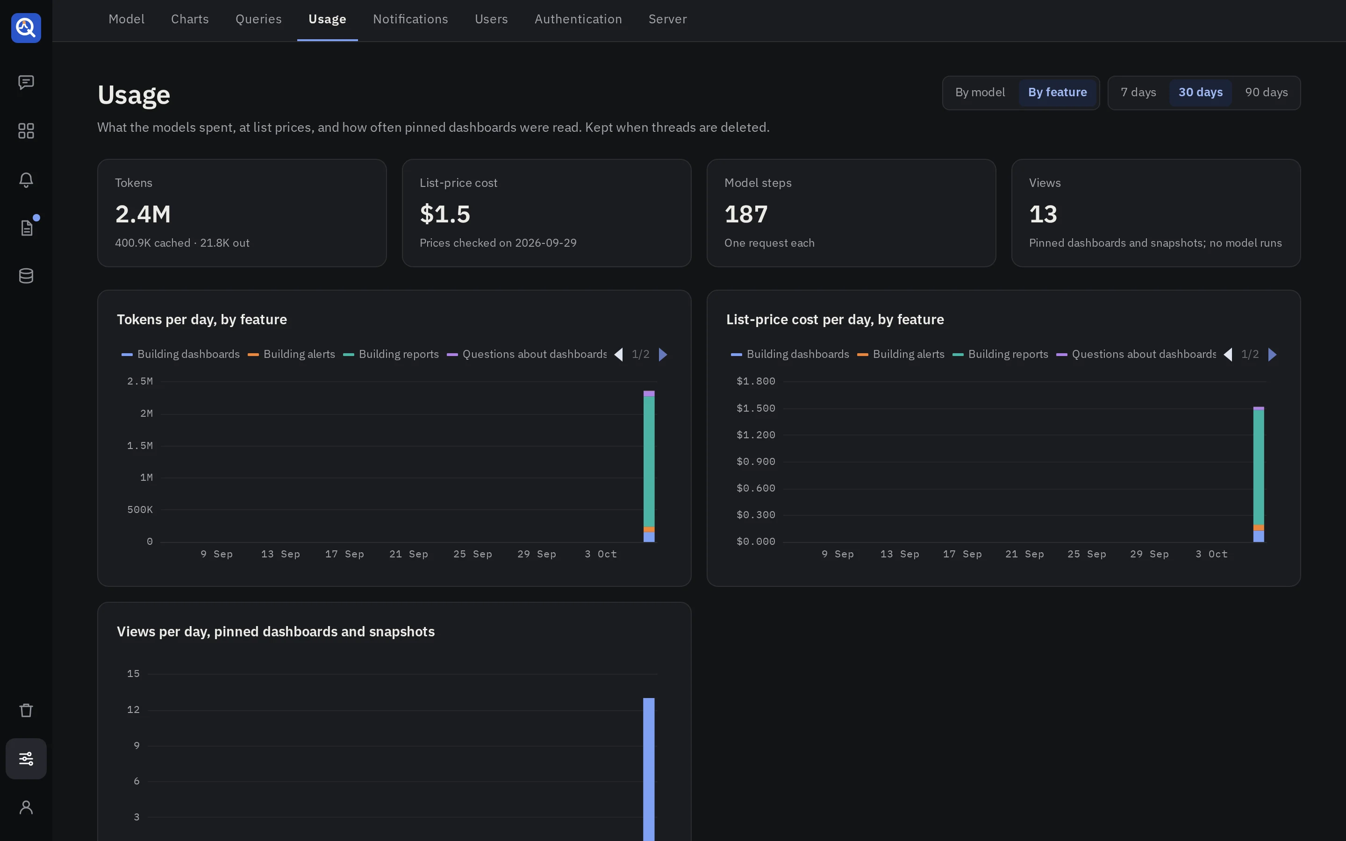Image resolution: width=1346 pixels, height=841 pixels.
Task: Click the 13 views value
Action: click(1043, 214)
